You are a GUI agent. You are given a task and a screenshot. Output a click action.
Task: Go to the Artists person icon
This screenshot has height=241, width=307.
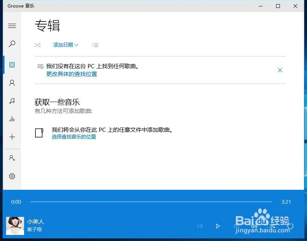point(12,83)
